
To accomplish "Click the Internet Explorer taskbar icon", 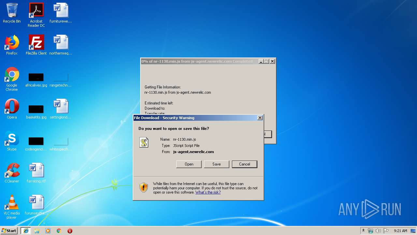I will pos(26,231).
